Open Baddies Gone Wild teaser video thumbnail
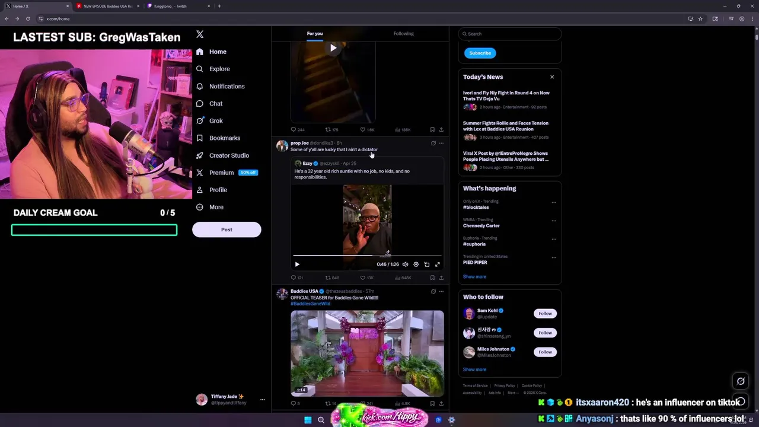This screenshot has width=759, height=427. [367, 353]
